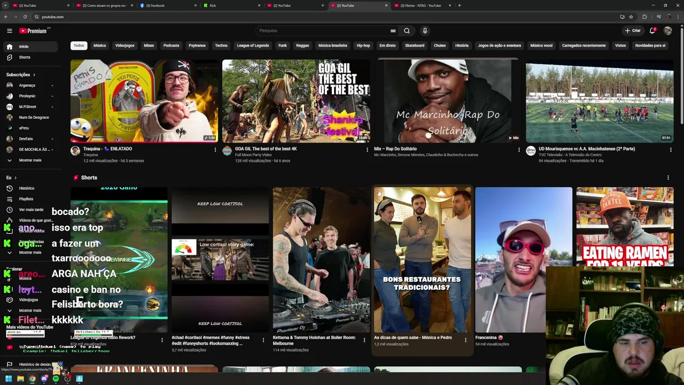Select the Funk filter chip
The image size is (684, 385).
[x=283, y=45]
